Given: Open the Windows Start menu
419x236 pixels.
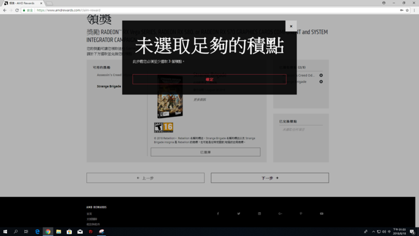Looking at the screenshot, I should point(5,232).
